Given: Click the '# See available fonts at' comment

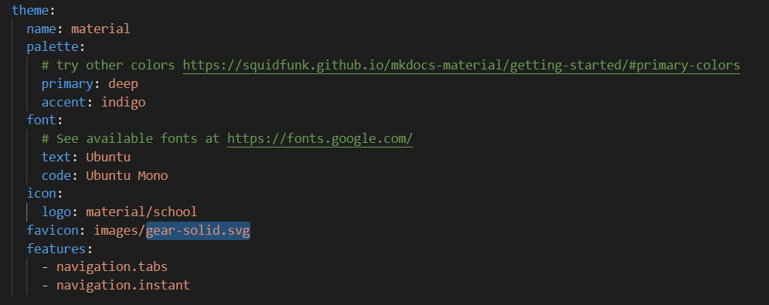Looking at the screenshot, I should (x=131, y=139).
